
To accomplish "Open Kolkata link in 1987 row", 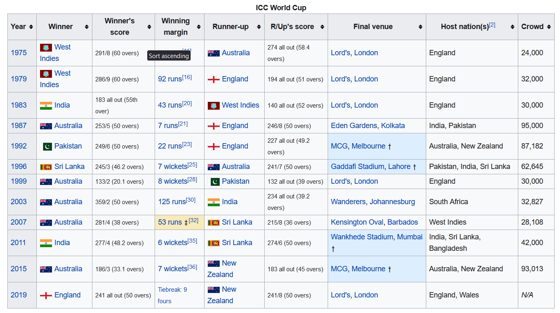I will pyautogui.click(x=393, y=126).
